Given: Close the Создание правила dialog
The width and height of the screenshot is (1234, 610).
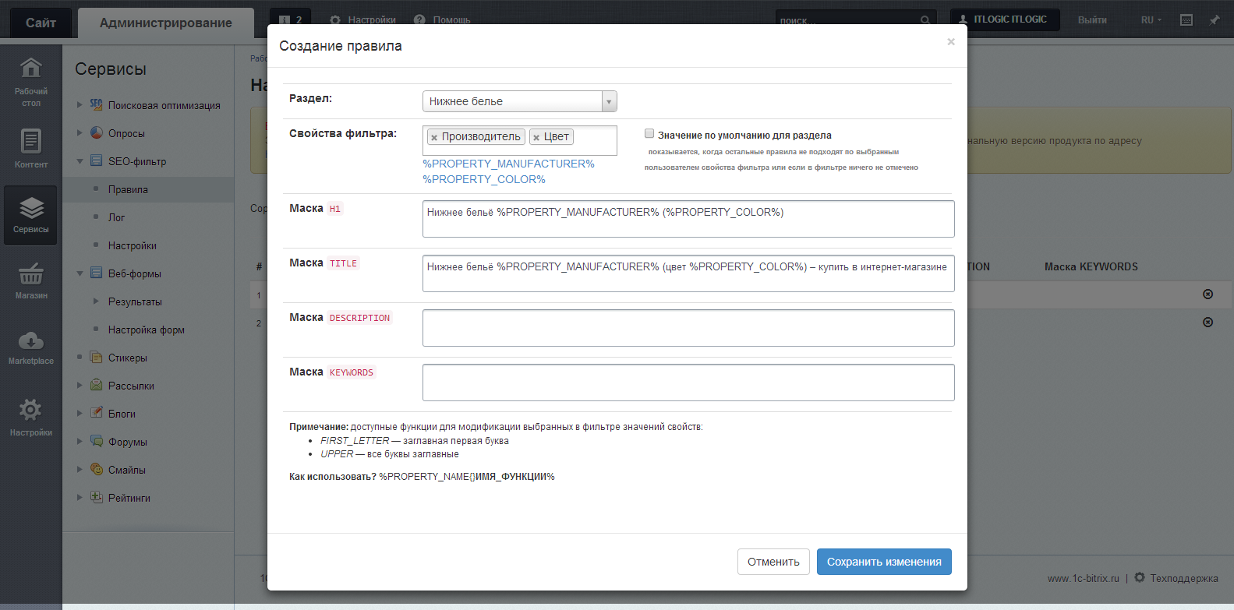Looking at the screenshot, I should tap(951, 42).
